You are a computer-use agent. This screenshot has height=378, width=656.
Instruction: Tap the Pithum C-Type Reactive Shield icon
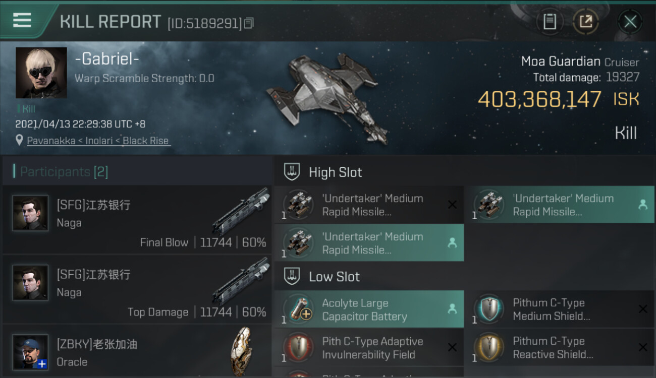pos(488,348)
